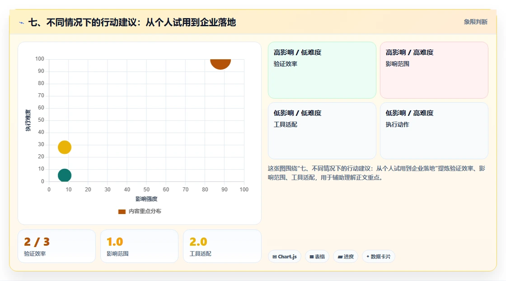Click the section title 七、不同情况下的行动建议
Image resolution: width=506 pixels, height=281 pixels.
[132, 22]
